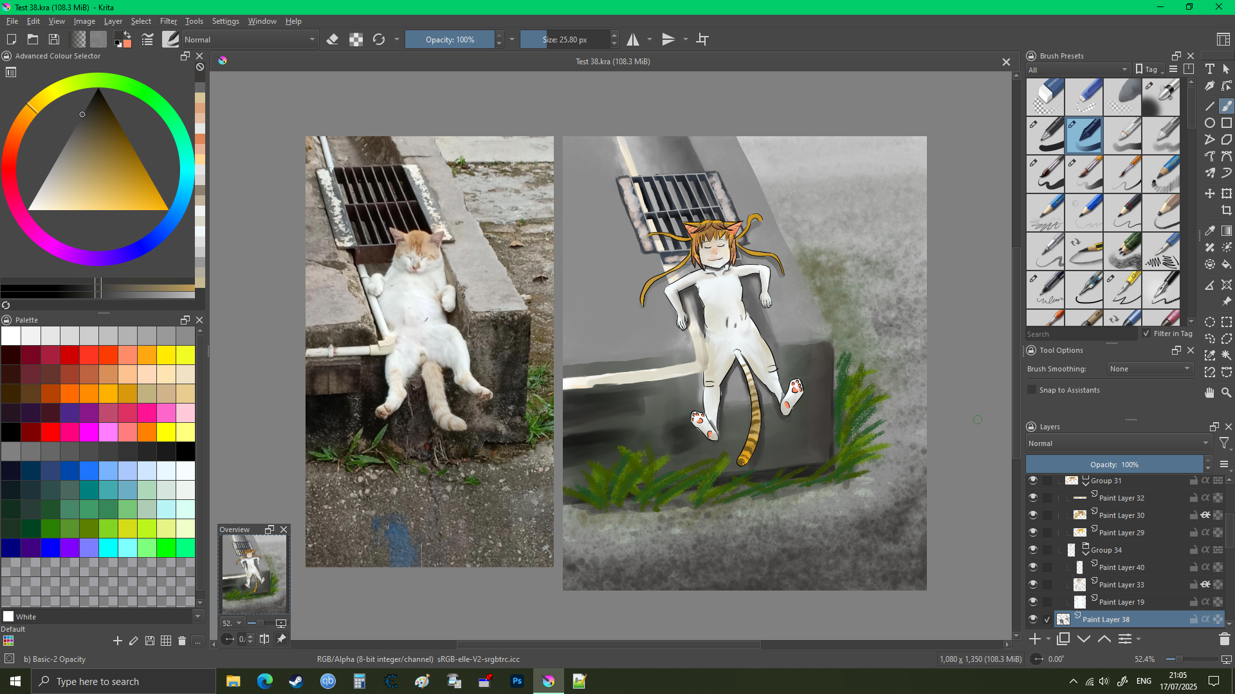Toggle Preserve Alpha in the toolbar
This screenshot has height=694, width=1235.
[x=356, y=39]
